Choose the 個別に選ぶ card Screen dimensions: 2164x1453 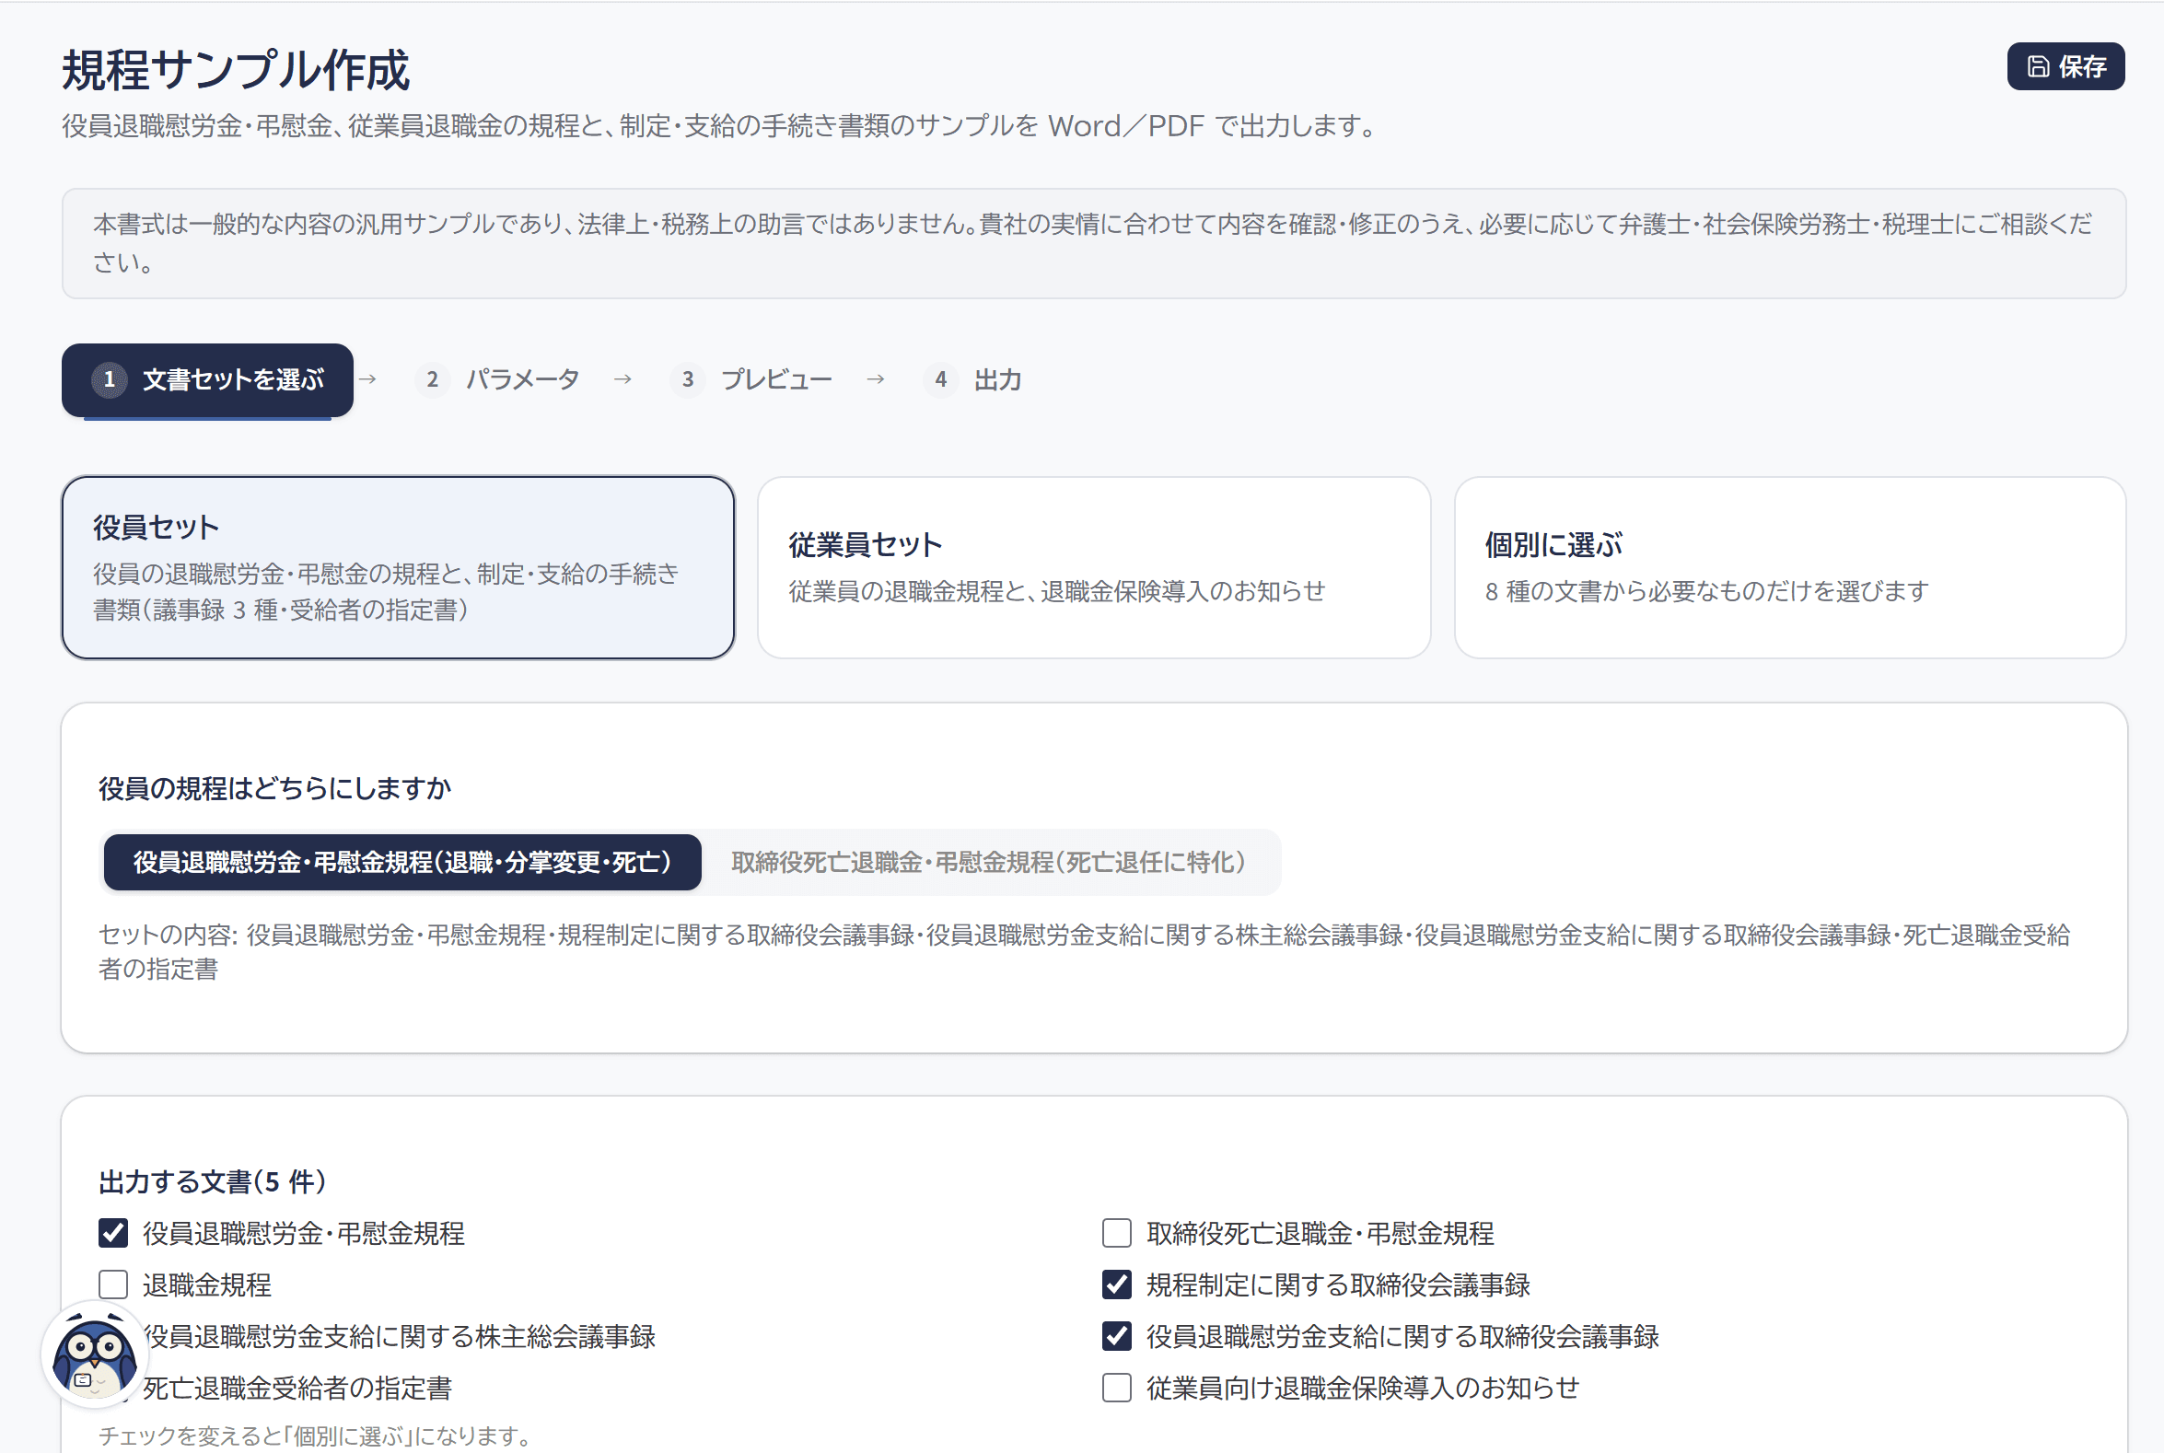pyautogui.click(x=1790, y=568)
